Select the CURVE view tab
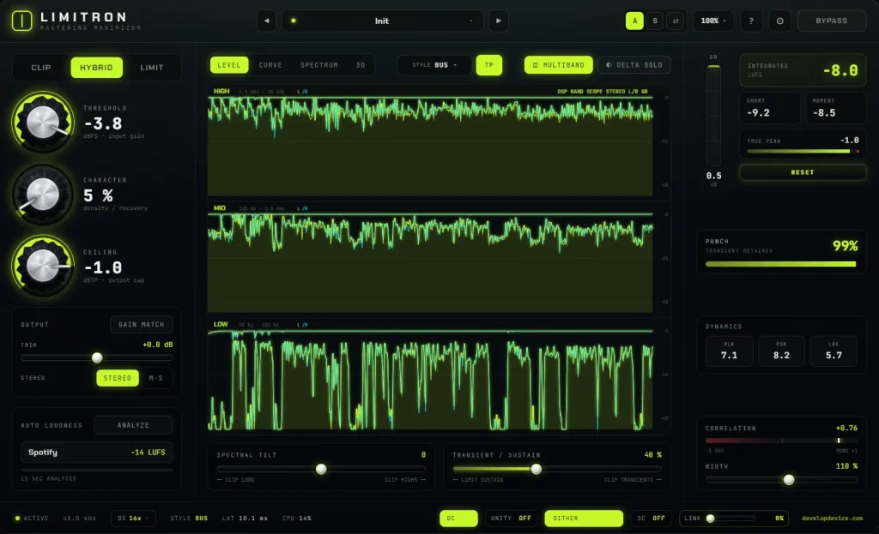 270,65
